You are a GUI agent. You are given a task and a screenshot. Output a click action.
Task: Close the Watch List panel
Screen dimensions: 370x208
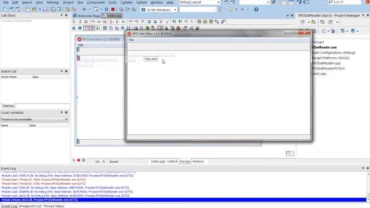(x=66, y=71)
